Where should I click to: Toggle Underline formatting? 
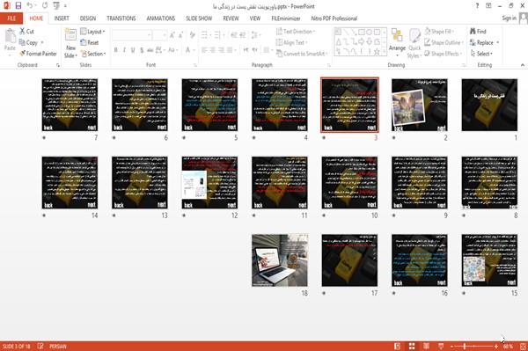click(133, 50)
